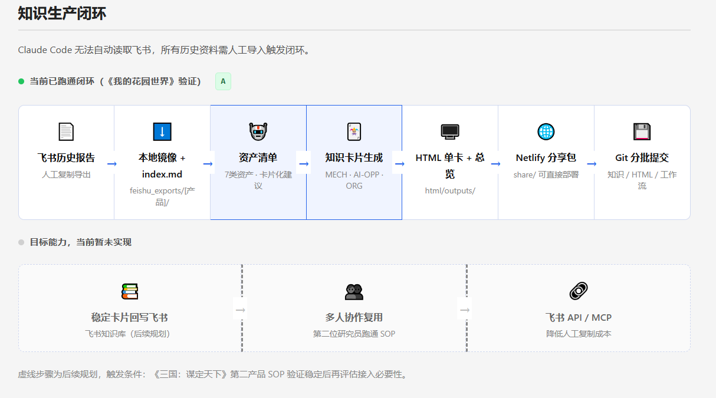Click the blue download-arrow icon above 本地镜像

click(x=162, y=131)
